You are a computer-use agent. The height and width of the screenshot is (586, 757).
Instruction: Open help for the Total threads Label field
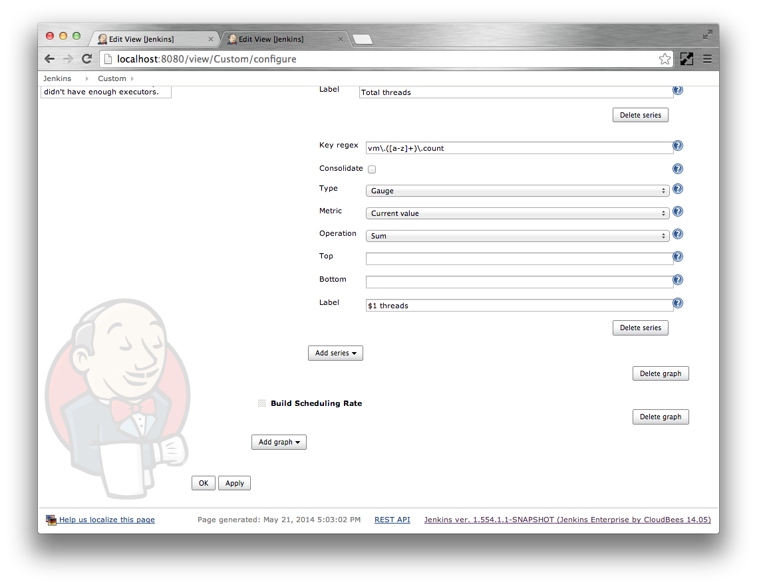(678, 90)
